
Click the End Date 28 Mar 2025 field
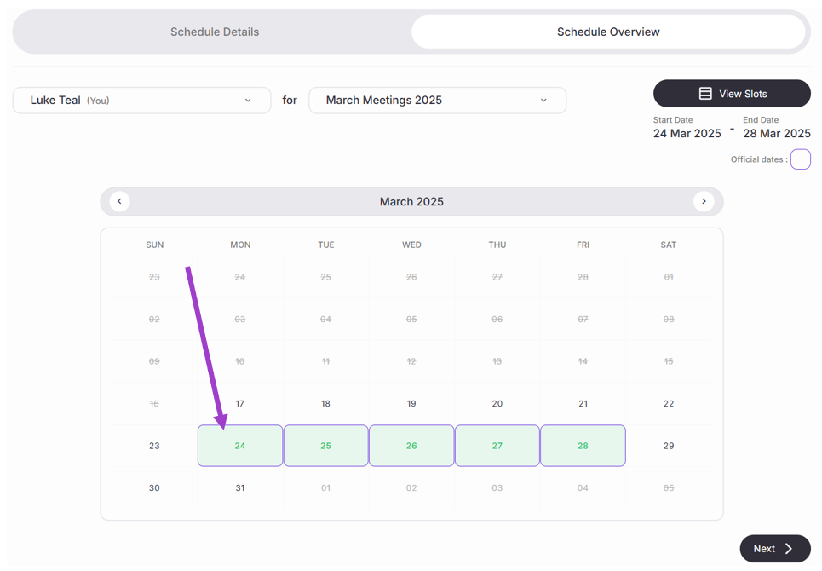(x=776, y=133)
